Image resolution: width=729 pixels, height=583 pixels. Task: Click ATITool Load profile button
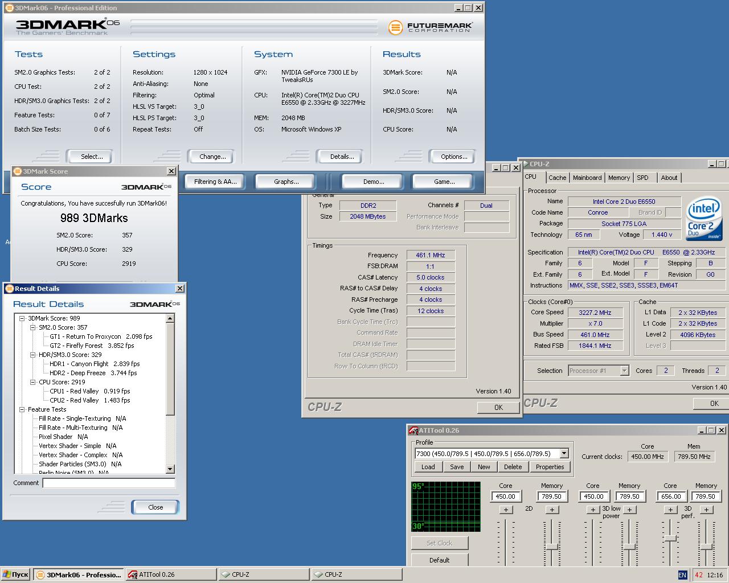tap(428, 467)
